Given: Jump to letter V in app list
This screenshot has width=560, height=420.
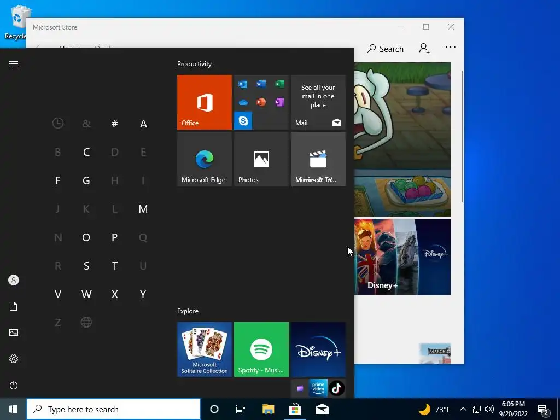Looking at the screenshot, I should 58,294.
